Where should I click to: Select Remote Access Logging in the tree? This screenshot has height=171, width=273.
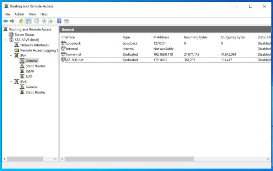39,50
